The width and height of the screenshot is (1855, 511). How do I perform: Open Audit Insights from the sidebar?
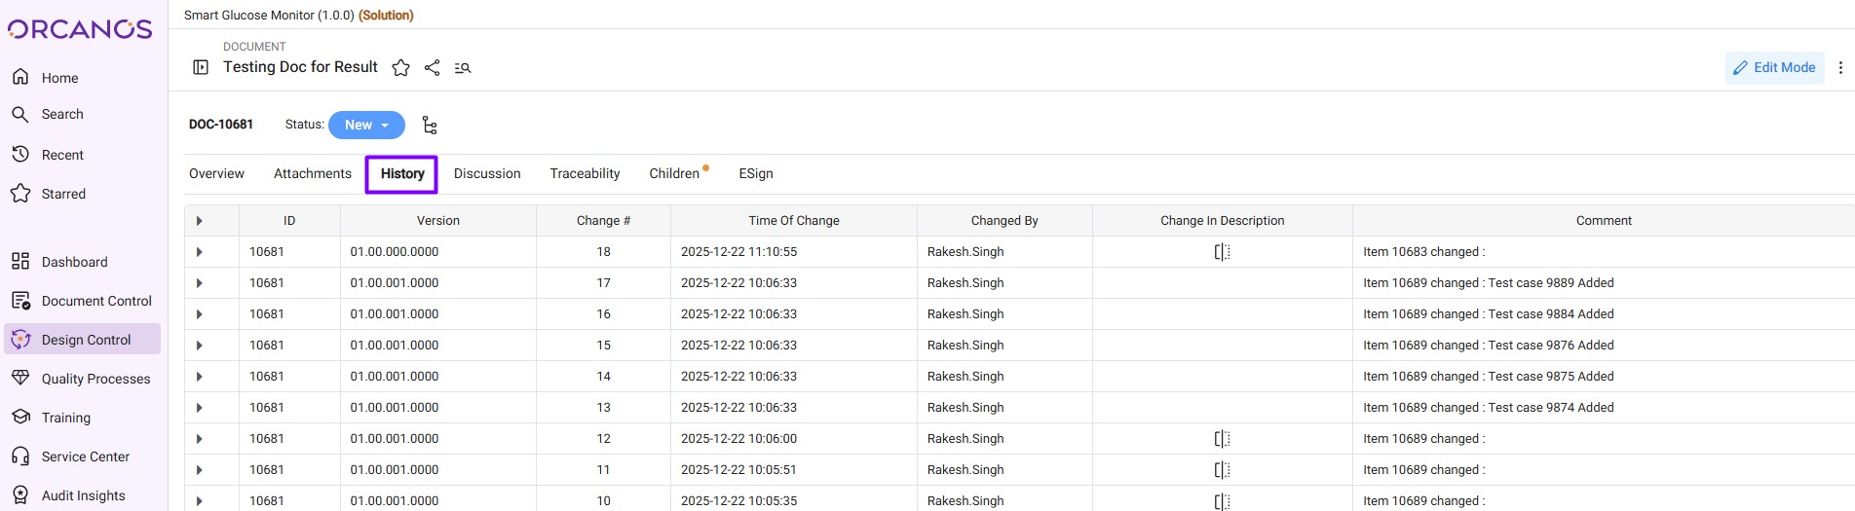[x=83, y=495]
